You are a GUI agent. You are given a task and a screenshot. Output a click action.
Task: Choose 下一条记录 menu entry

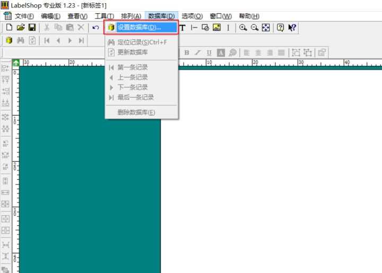click(141, 87)
